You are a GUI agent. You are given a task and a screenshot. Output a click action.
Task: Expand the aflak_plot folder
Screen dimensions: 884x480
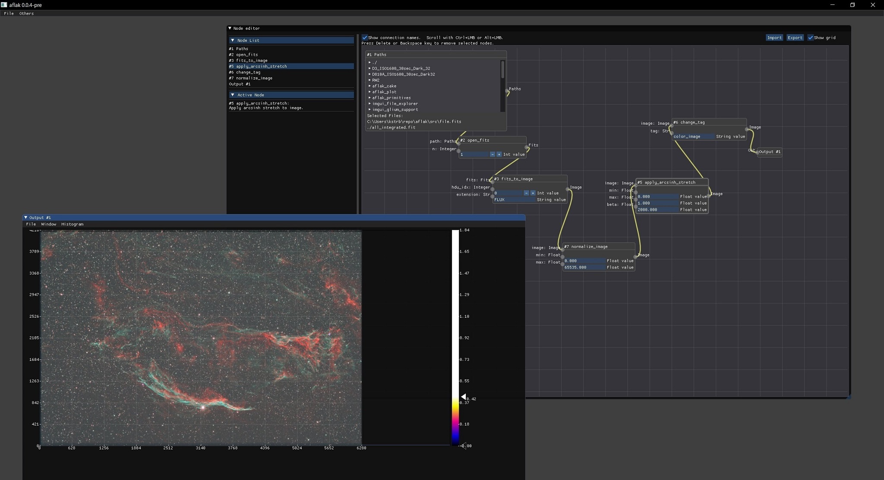(369, 92)
